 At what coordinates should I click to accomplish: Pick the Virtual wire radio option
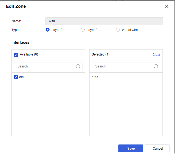point(118,30)
